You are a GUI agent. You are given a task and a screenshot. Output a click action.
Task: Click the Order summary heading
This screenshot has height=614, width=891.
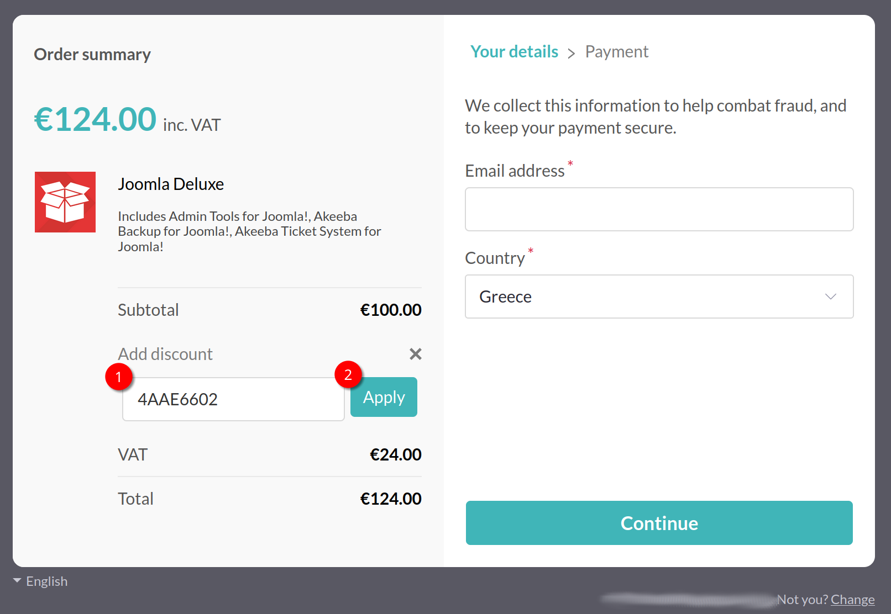(x=92, y=55)
